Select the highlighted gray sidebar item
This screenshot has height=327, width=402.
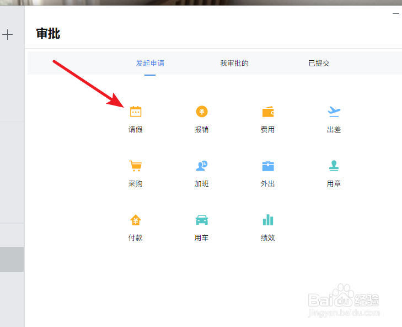[x=12, y=259]
